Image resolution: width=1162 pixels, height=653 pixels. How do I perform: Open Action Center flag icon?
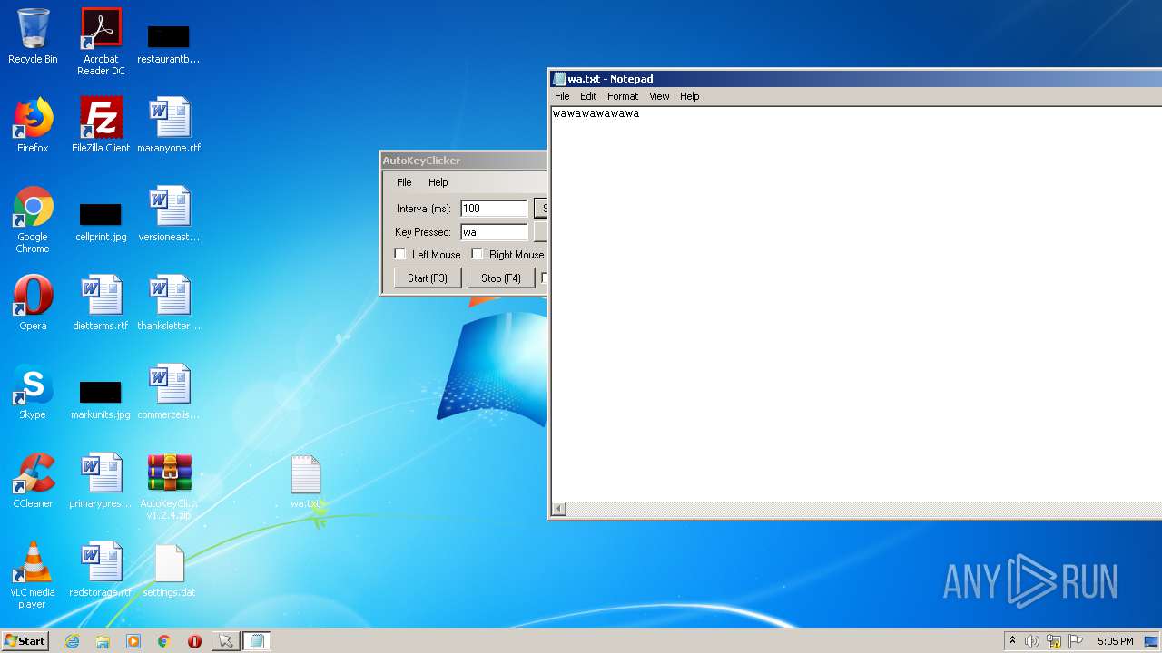(x=1076, y=641)
